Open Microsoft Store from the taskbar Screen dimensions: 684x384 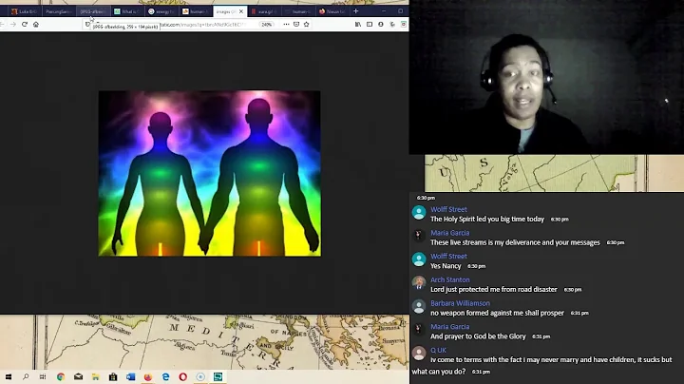pos(113,376)
